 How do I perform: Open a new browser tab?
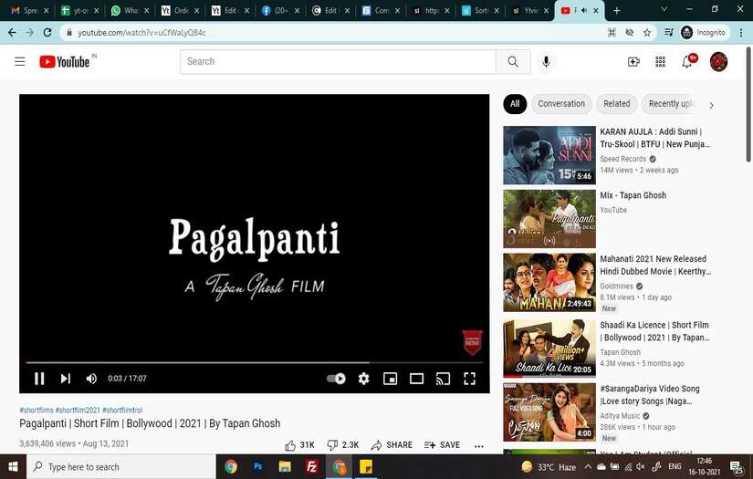tap(617, 11)
